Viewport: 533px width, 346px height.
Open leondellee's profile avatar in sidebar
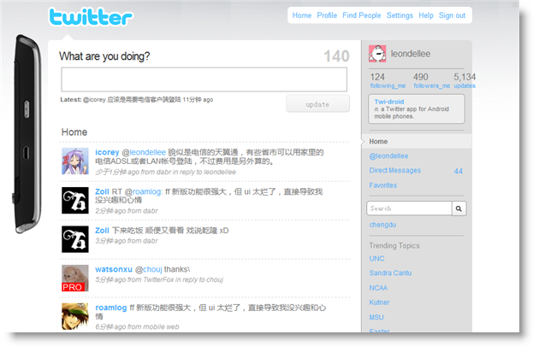(x=377, y=54)
